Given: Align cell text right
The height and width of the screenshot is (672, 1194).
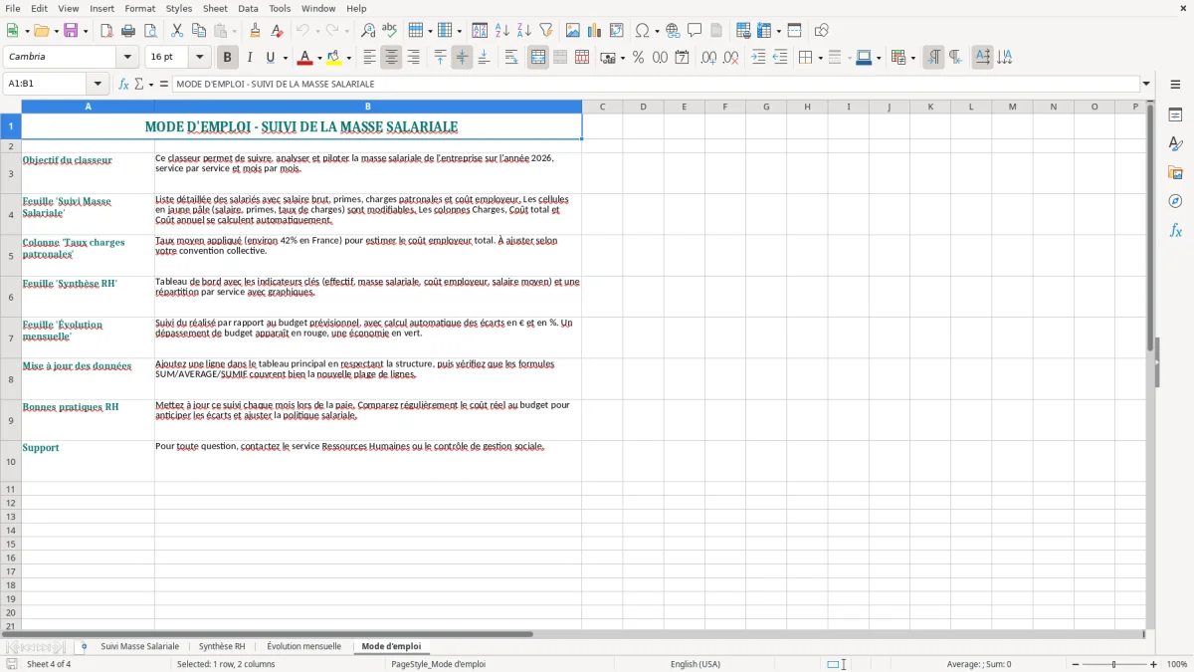Looking at the screenshot, I should pyautogui.click(x=413, y=58).
